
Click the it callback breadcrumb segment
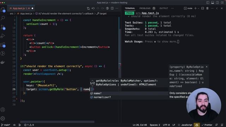[64, 13]
